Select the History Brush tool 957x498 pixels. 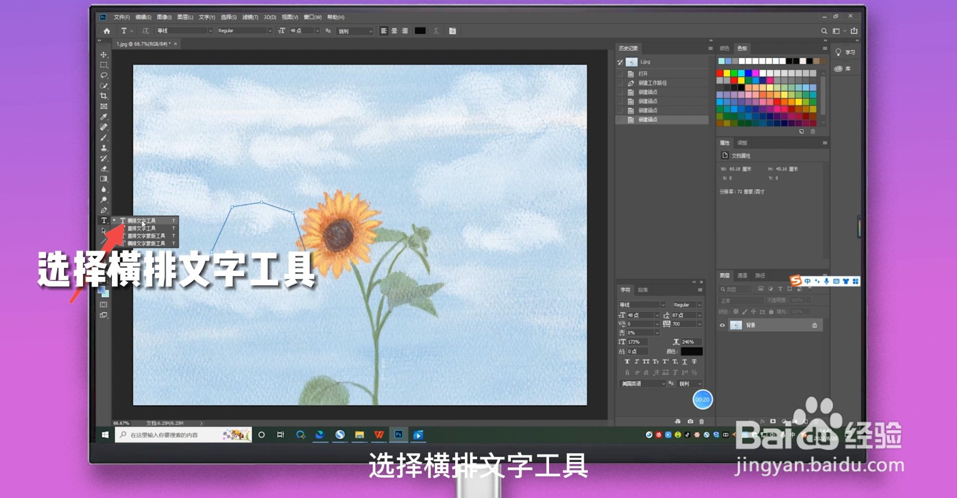pos(103,158)
